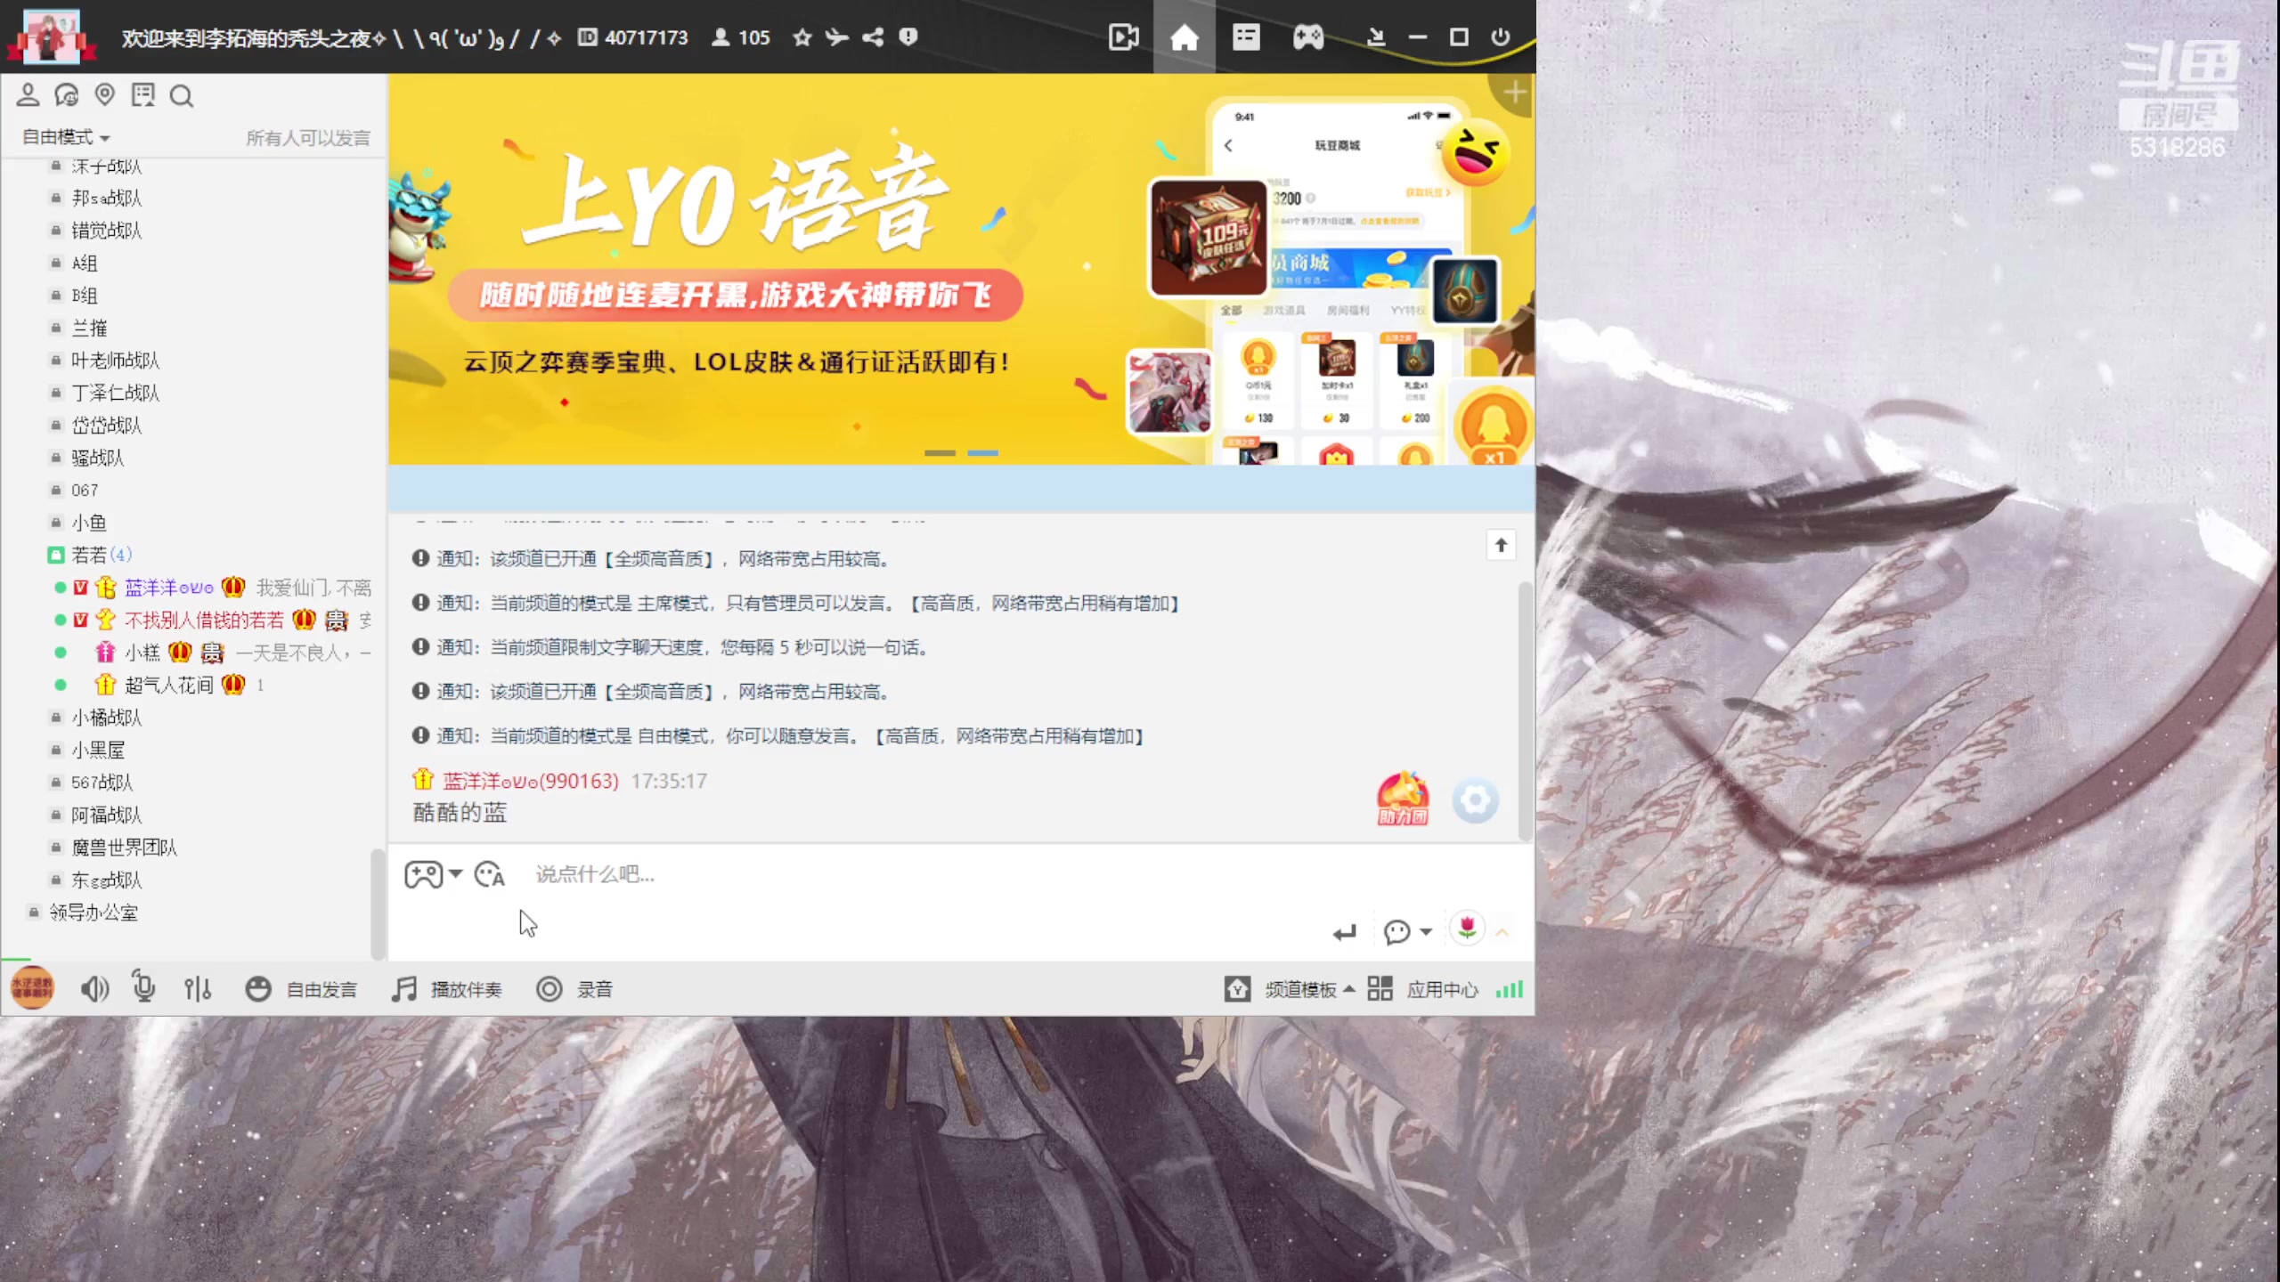Click the 助力团 megaphone icon
The height and width of the screenshot is (1282, 2280).
pos(1403,799)
